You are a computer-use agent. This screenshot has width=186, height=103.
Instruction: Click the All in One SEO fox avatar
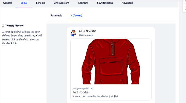(73, 33)
